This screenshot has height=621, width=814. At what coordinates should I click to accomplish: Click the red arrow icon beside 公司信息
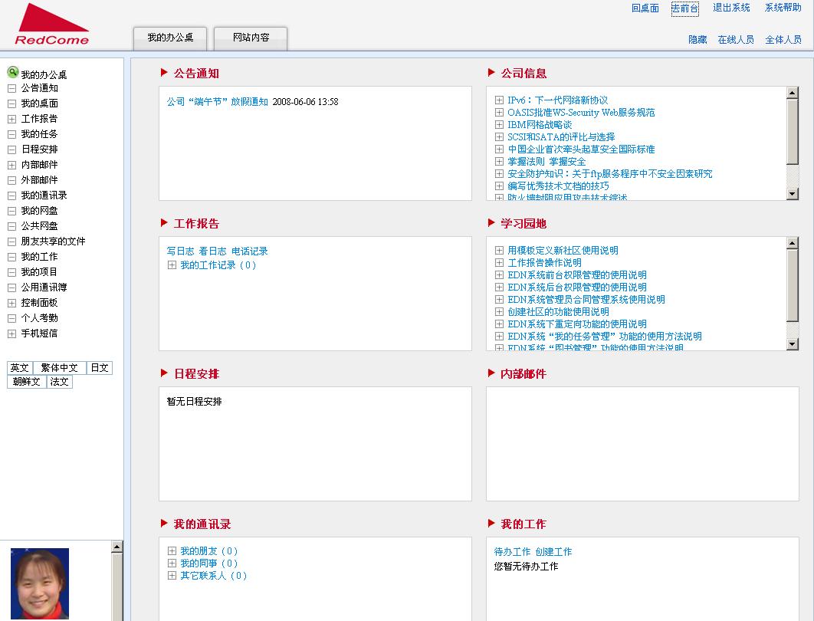pyautogui.click(x=491, y=73)
